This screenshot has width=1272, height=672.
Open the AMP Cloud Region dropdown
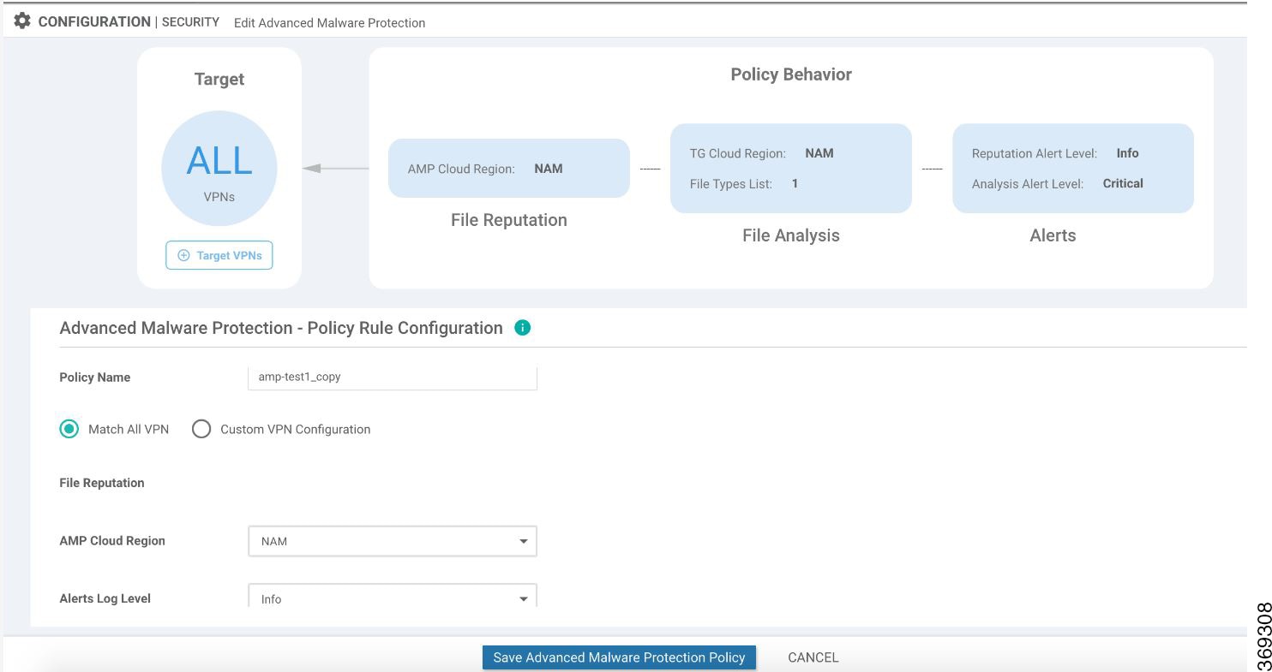click(393, 541)
